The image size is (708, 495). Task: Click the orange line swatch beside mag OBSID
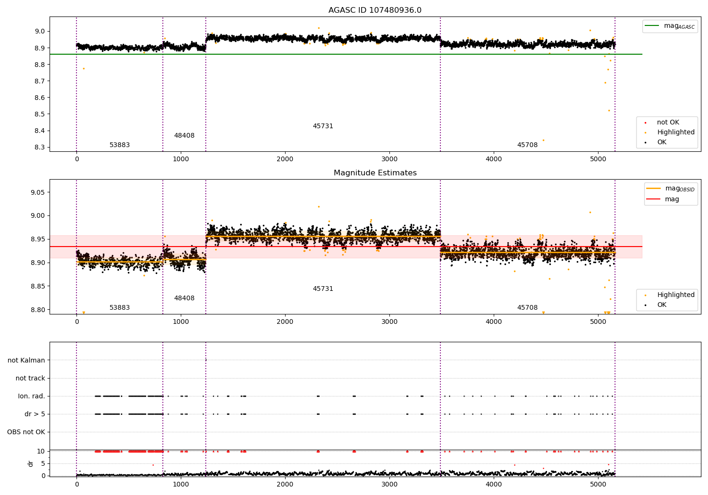tap(653, 189)
